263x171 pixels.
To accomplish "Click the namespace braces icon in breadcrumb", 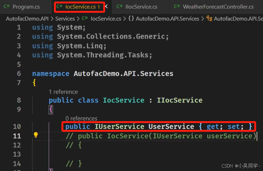I will (x=131, y=18).
